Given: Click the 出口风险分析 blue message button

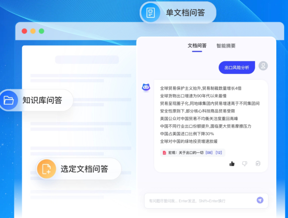Looking at the screenshot, I should (237, 68).
